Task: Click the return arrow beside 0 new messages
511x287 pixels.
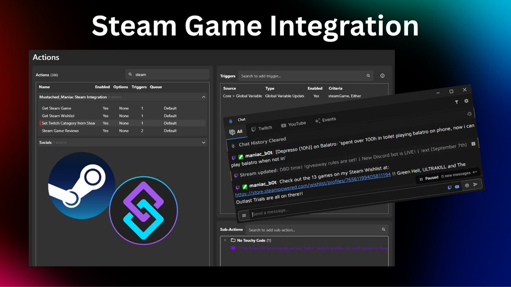Action: (x=475, y=172)
